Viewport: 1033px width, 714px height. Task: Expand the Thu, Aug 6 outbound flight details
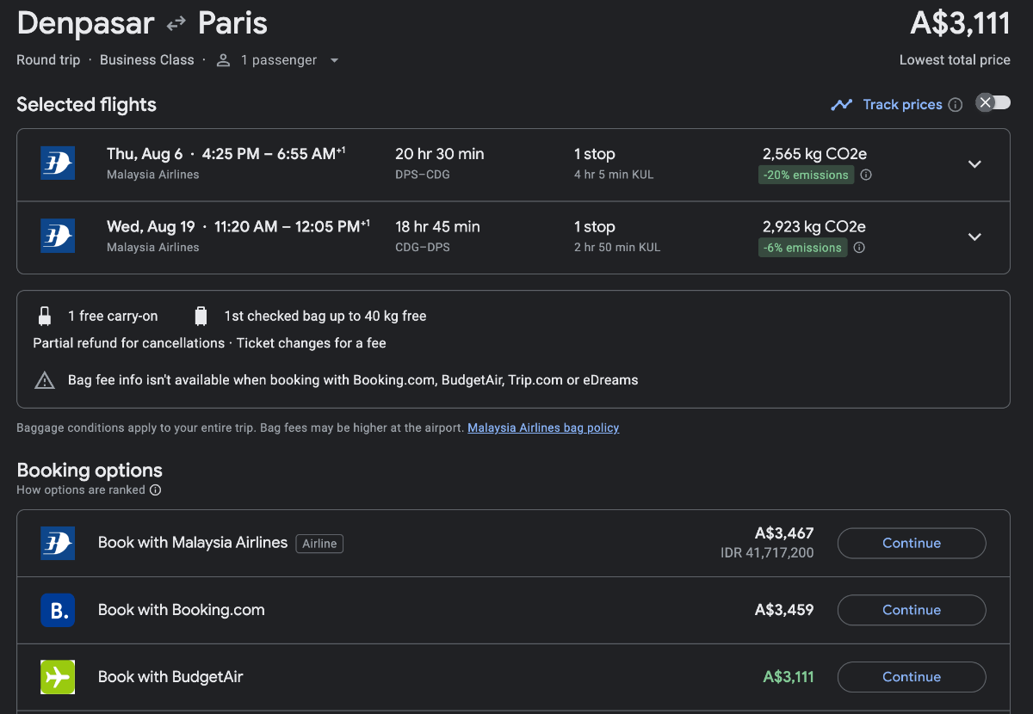[974, 164]
